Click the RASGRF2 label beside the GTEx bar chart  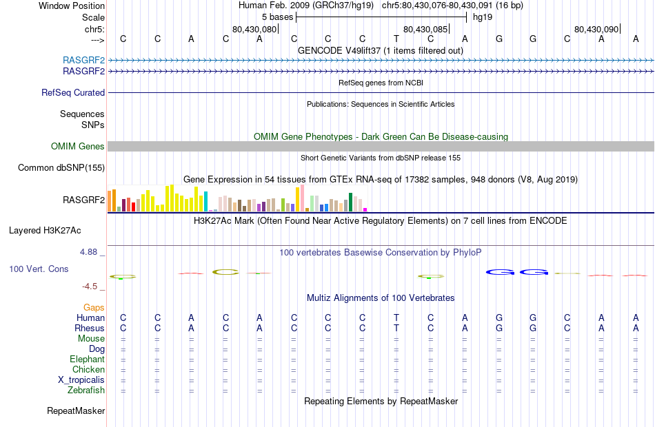point(83,200)
